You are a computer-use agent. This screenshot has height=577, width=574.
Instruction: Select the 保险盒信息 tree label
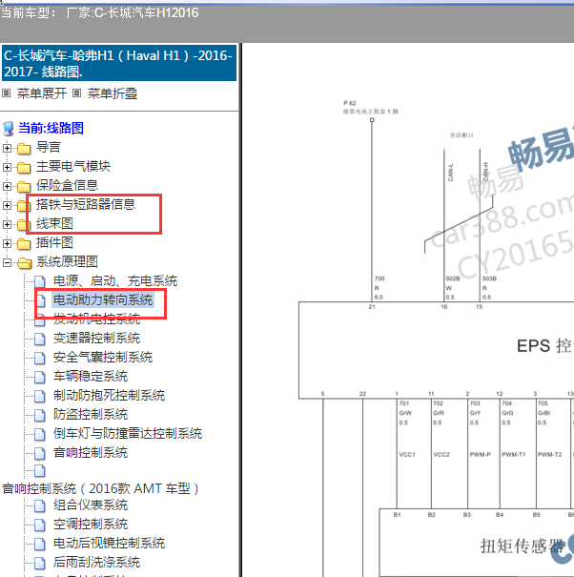tap(67, 185)
